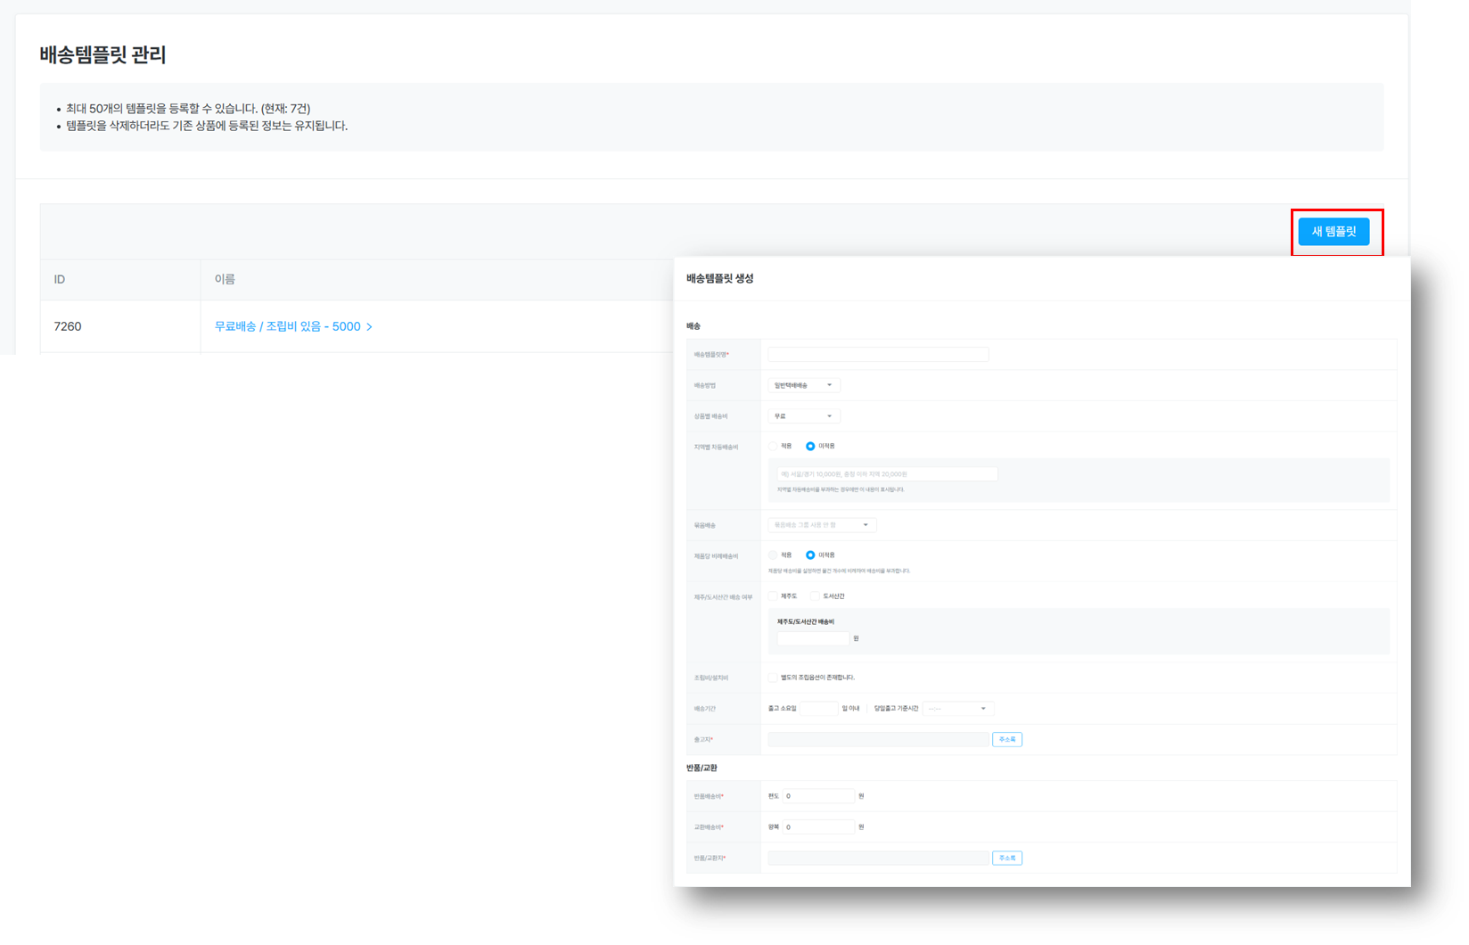
Task: Click the 반품배송비 편도 amount field
Action: tap(818, 796)
